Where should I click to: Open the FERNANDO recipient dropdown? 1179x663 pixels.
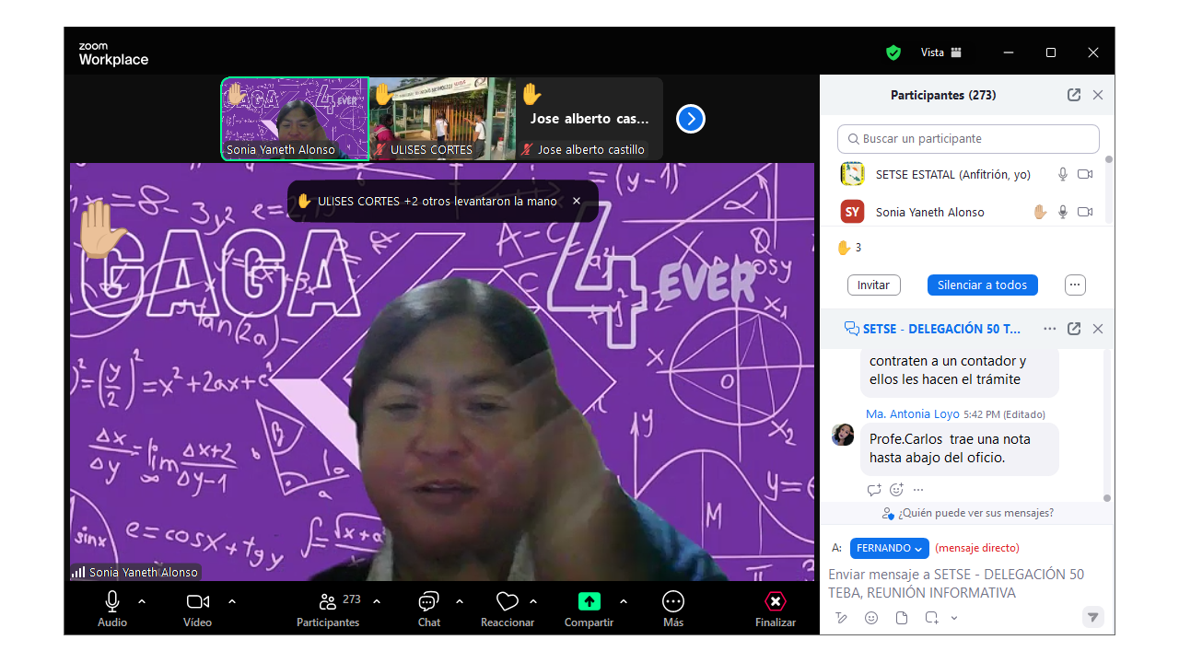889,548
